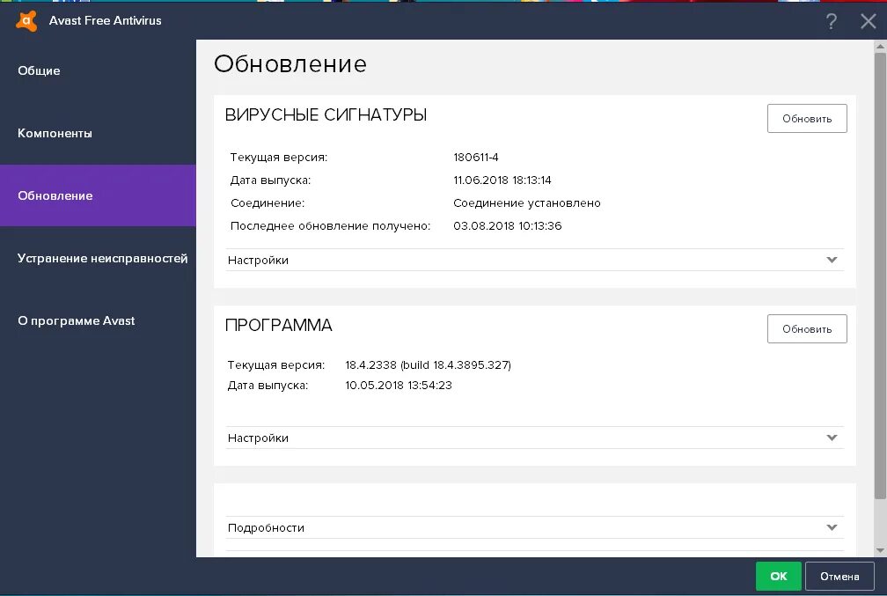Click the Обновление page title
This screenshot has width=887, height=596.
pyautogui.click(x=290, y=64)
